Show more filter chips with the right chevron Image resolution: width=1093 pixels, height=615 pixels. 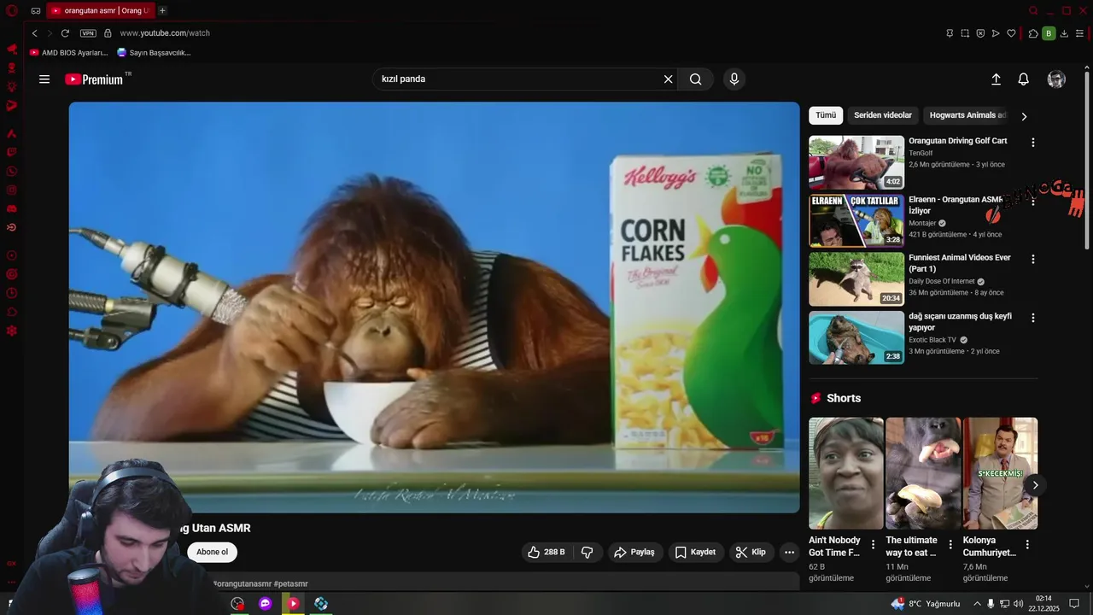pyautogui.click(x=1024, y=116)
